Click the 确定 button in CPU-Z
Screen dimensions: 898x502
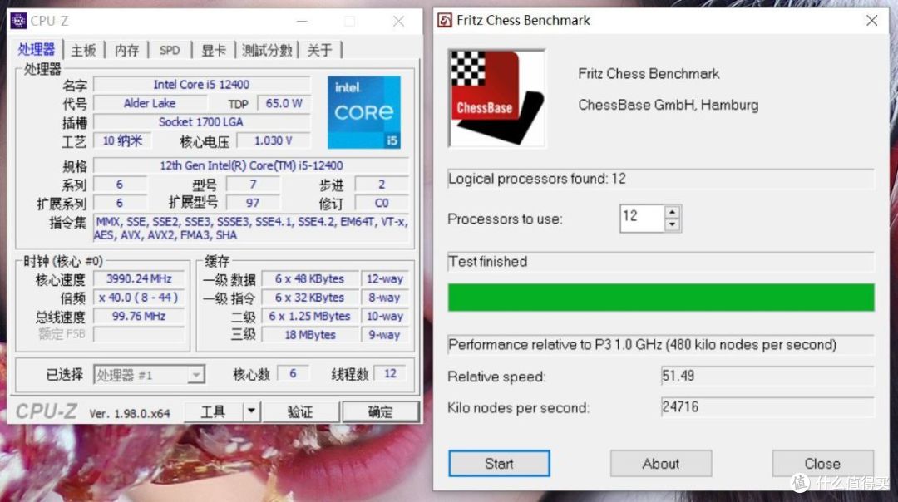tap(380, 411)
